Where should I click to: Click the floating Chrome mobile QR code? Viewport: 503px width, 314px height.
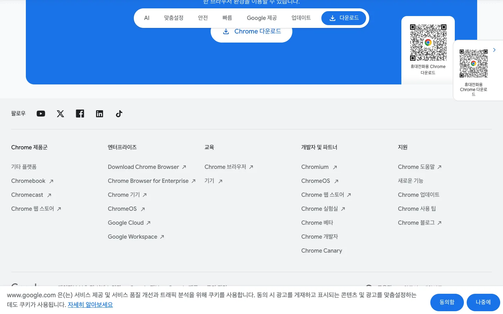pos(474,63)
